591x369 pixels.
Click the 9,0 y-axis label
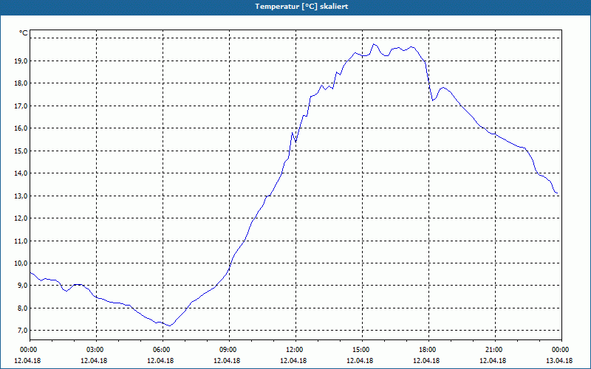click(22, 286)
